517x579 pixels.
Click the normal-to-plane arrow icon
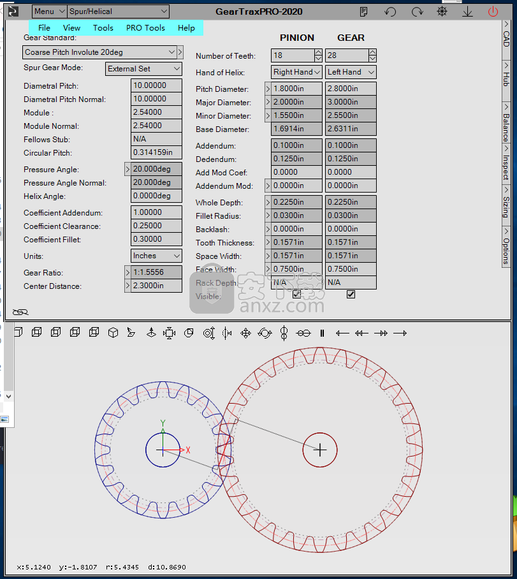click(x=151, y=333)
